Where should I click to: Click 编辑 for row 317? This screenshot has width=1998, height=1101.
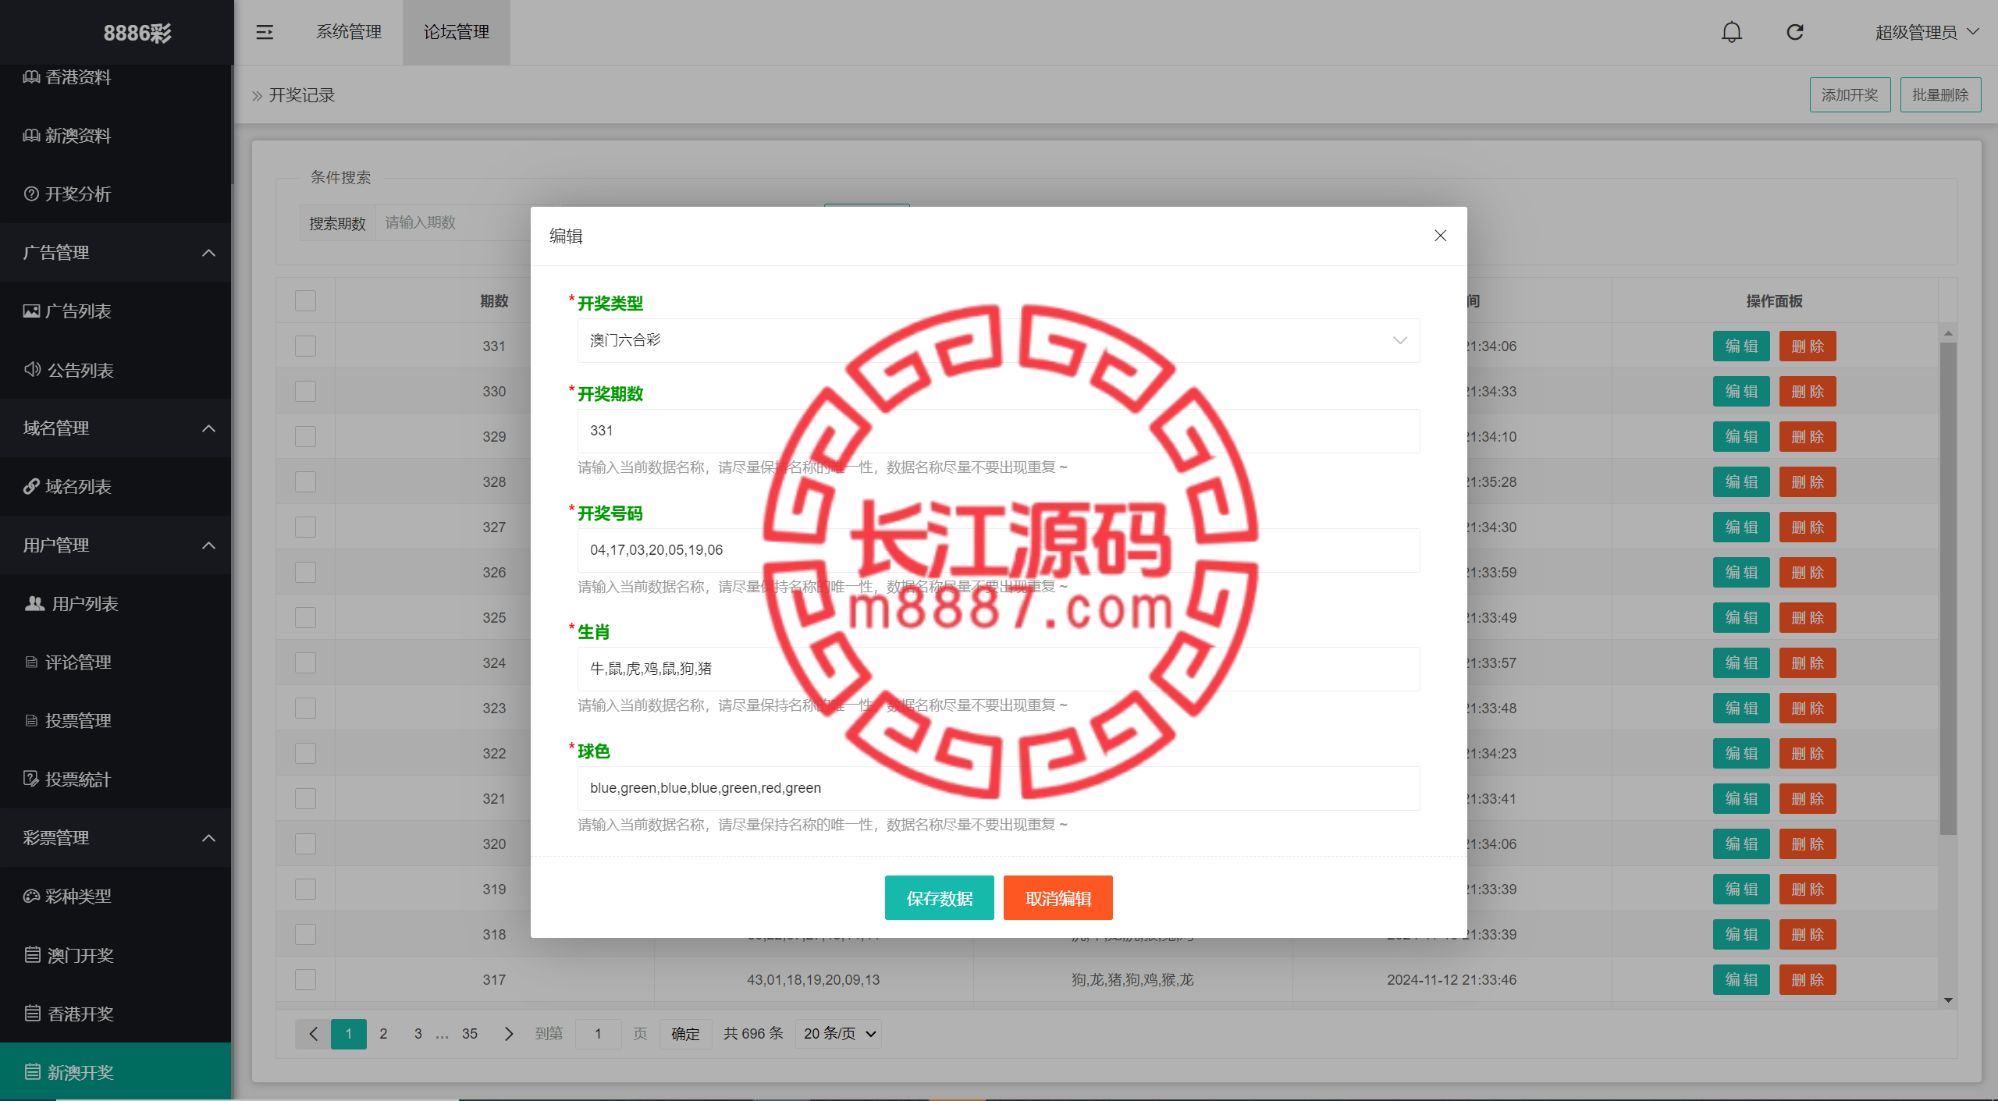(1741, 980)
